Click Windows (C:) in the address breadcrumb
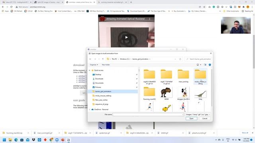The image size is (255, 143). (125, 59)
